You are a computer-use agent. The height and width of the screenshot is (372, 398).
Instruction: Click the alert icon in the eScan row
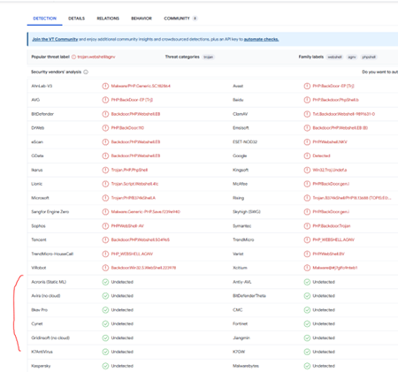(x=105, y=142)
